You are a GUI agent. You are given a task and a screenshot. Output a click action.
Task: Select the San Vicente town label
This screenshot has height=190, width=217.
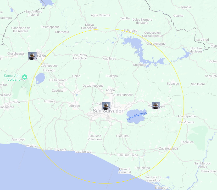point(186,122)
